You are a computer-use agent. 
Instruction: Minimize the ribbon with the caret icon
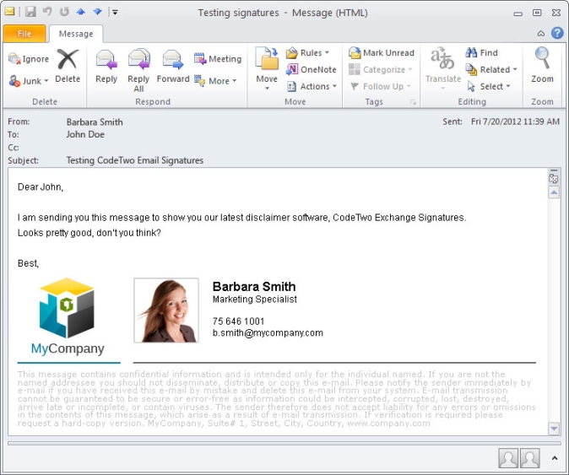540,34
